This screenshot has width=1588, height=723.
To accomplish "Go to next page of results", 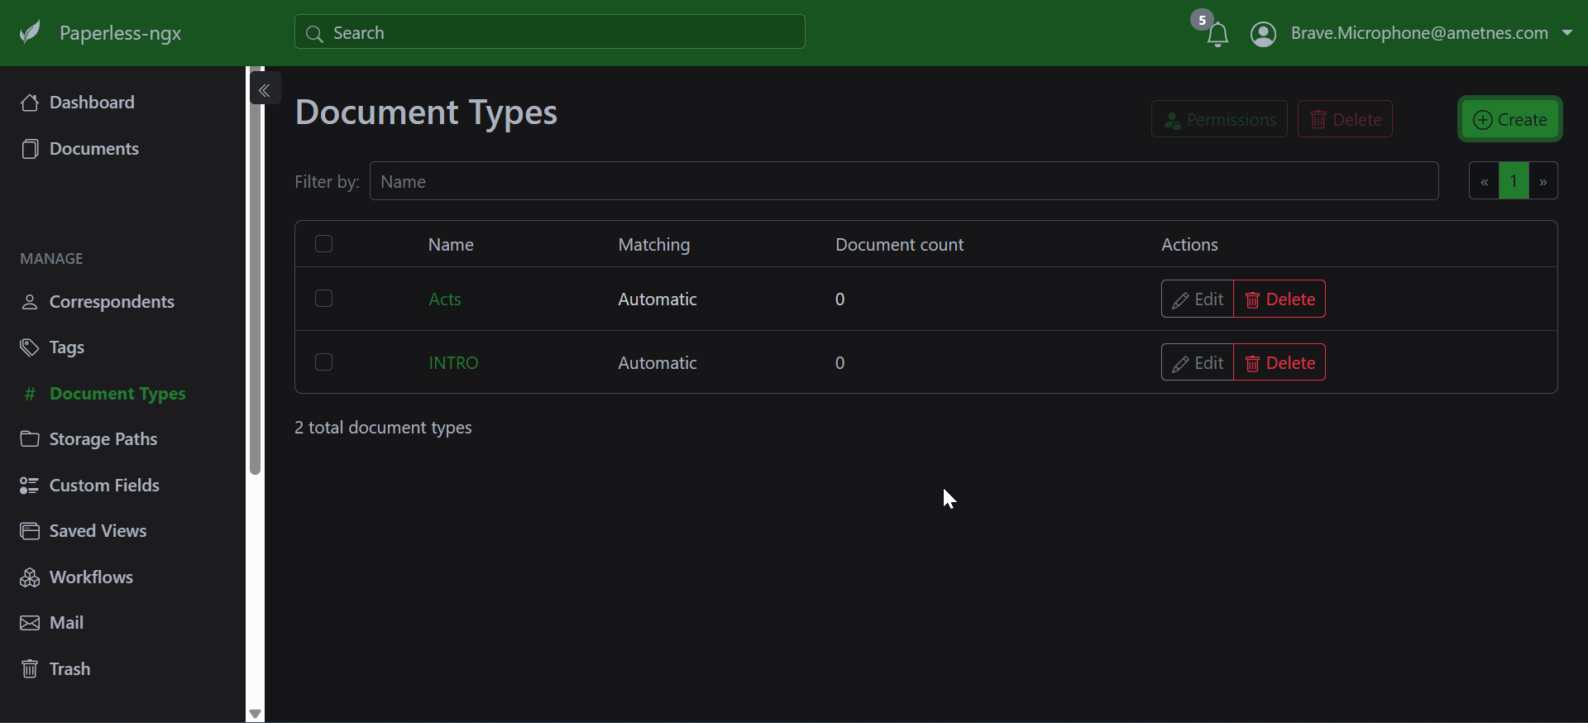I will click(x=1543, y=181).
